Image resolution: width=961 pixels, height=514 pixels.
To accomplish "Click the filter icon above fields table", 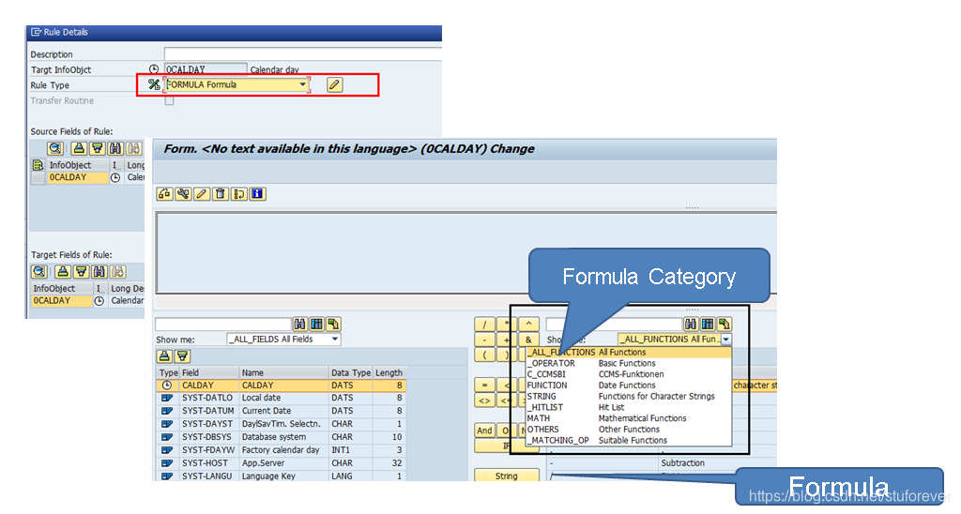I will pos(183,355).
